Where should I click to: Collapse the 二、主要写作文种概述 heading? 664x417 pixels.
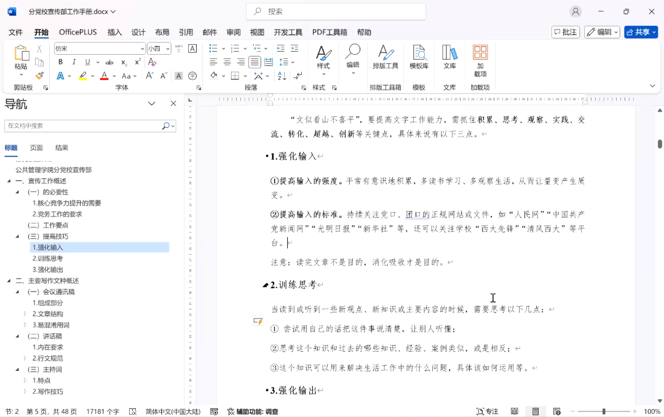coord(9,281)
